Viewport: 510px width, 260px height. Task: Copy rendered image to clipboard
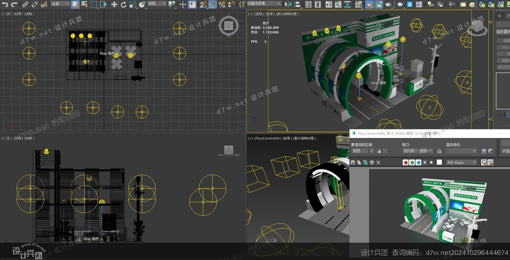(x=359, y=162)
